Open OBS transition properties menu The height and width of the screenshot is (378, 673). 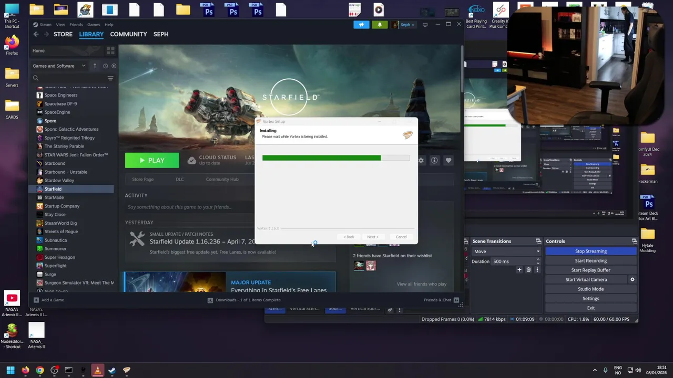point(538,270)
